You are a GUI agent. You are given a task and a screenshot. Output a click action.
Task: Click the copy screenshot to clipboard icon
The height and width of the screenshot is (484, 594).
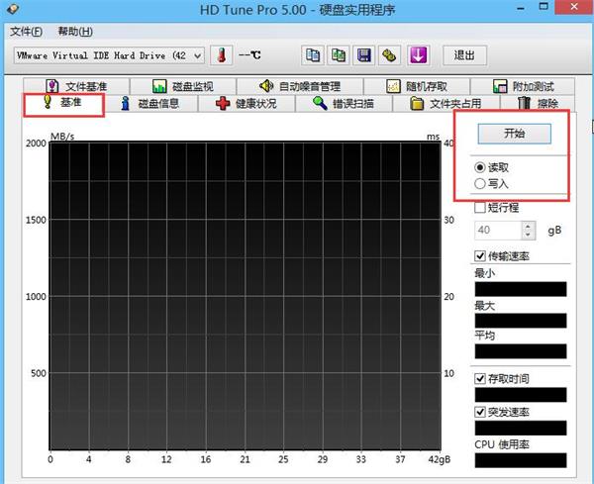point(339,55)
